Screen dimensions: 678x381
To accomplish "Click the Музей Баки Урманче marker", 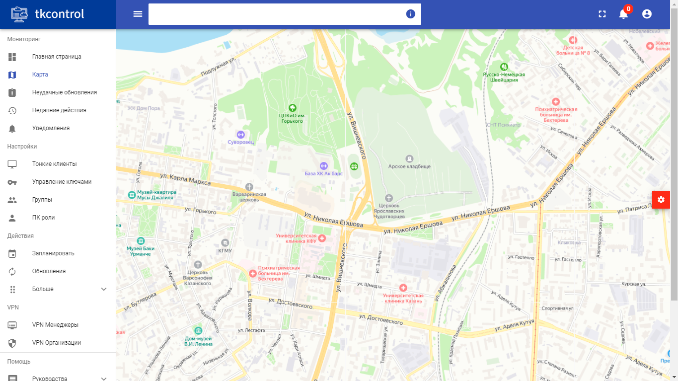I will [x=141, y=240].
